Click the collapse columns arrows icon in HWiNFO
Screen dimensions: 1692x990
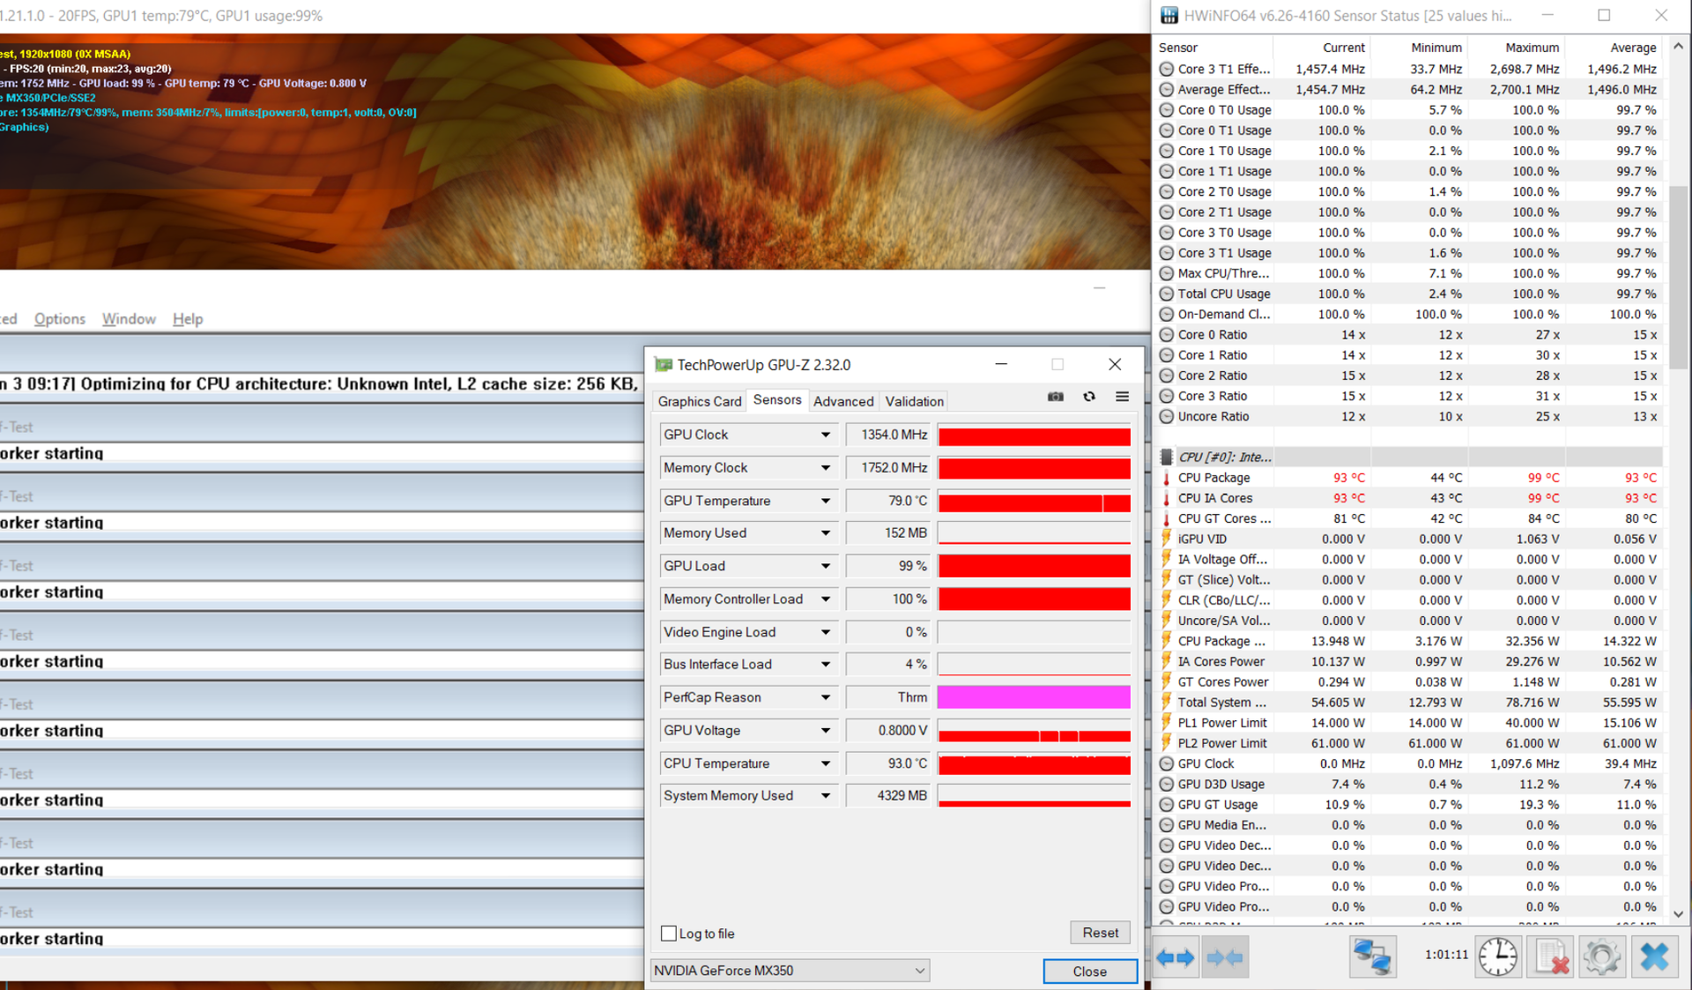pyautogui.click(x=1225, y=957)
